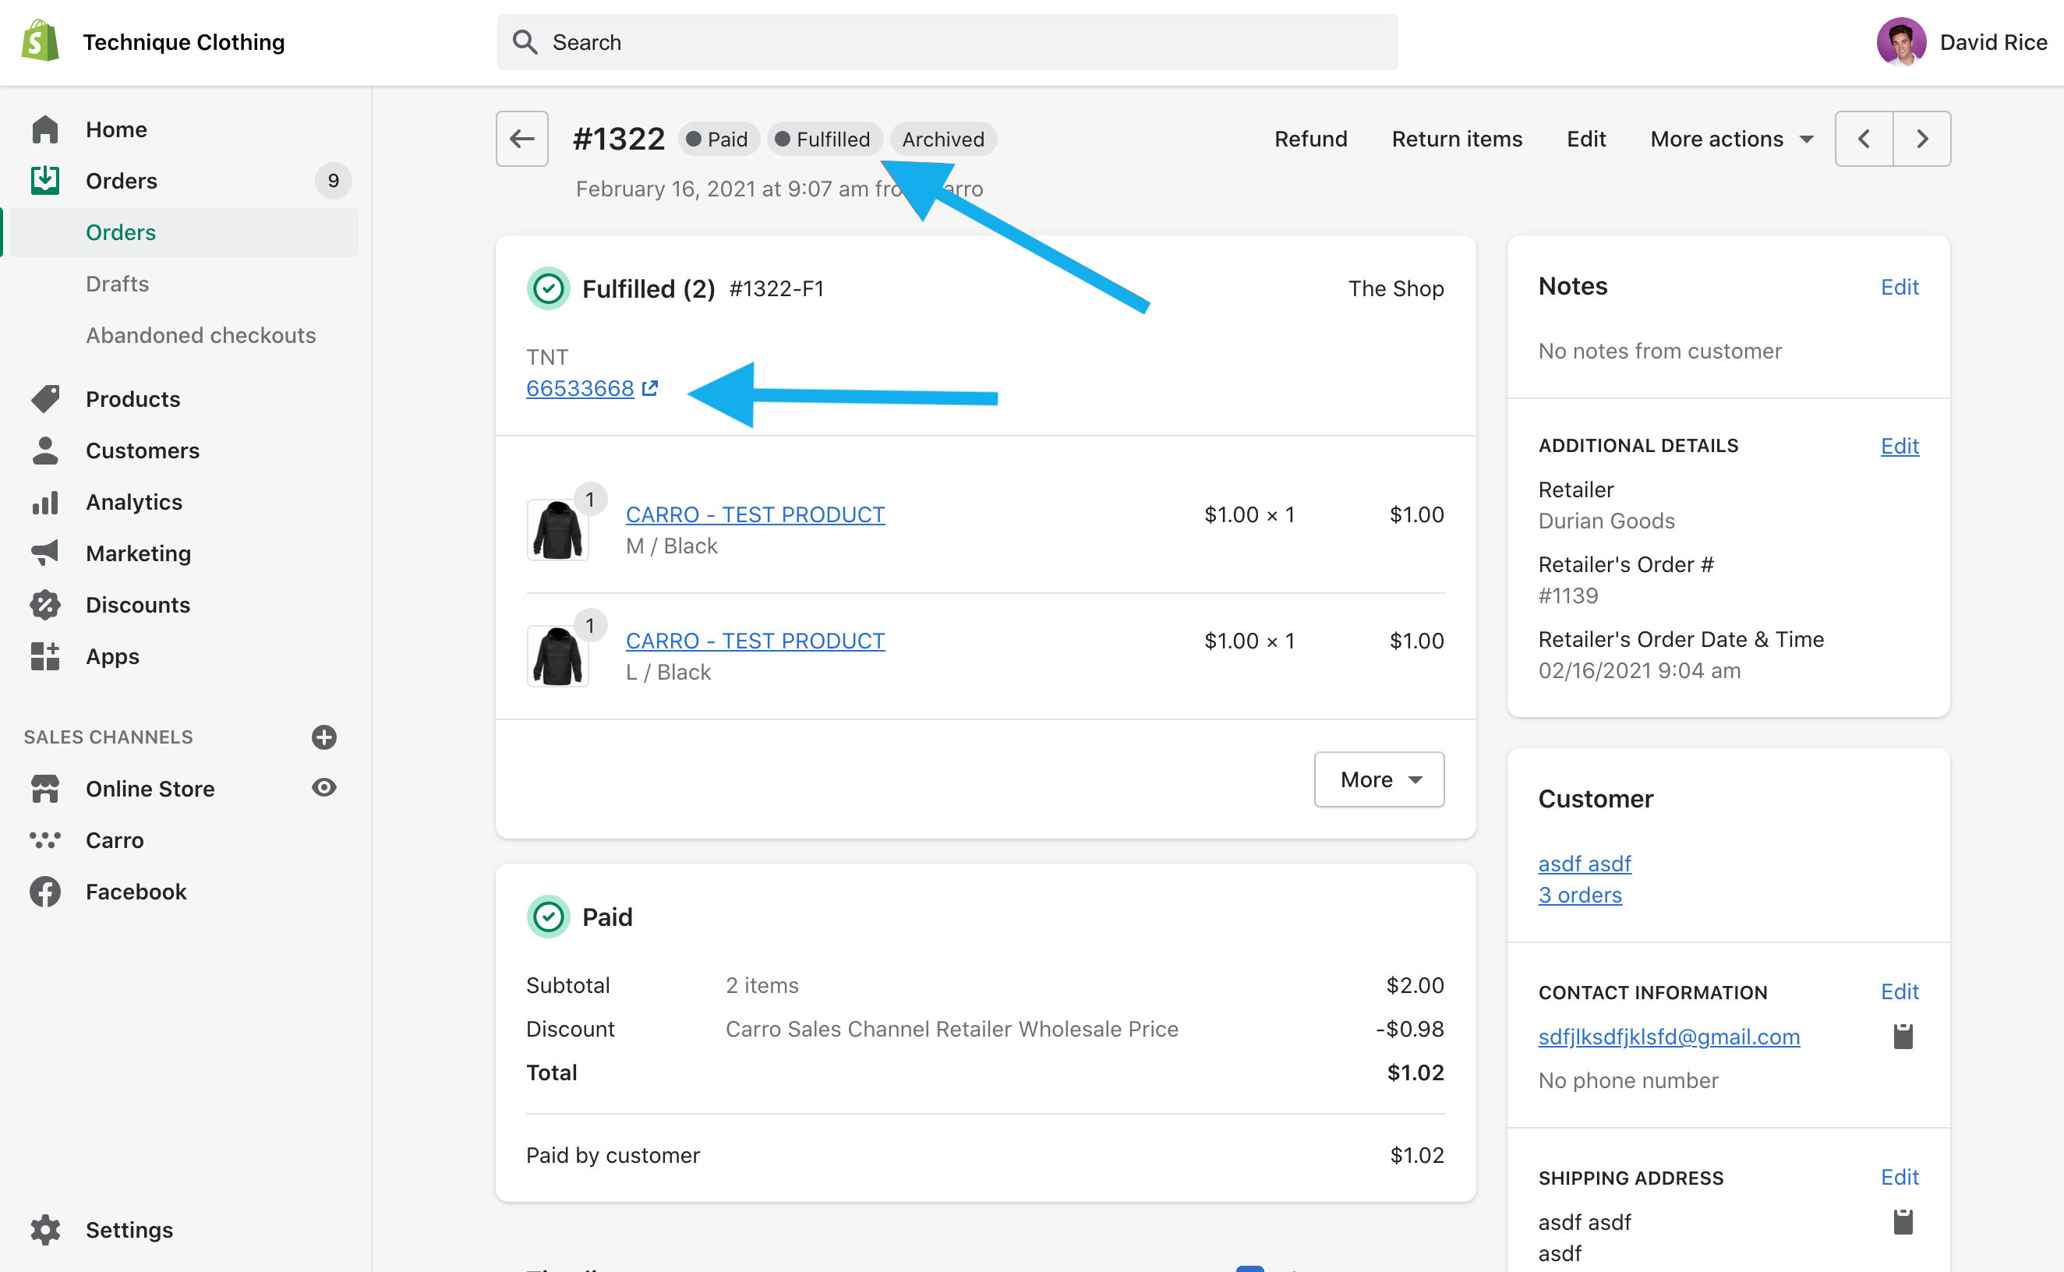Click into the Search field
Image resolution: width=2064 pixels, height=1272 pixels.
pos(946,42)
